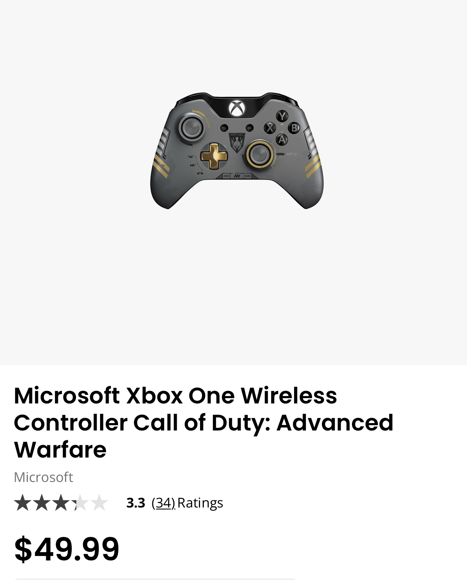Tap the Xbox logo on the controller

click(237, 108)
